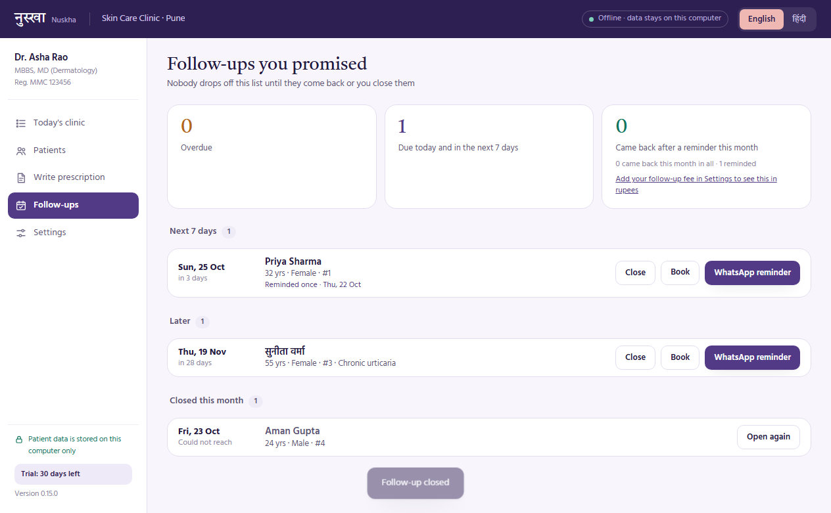Viewport: 831px width, 513px height.
Task: Click 'in 28 days' text
Action: click(x=195, y=363)
